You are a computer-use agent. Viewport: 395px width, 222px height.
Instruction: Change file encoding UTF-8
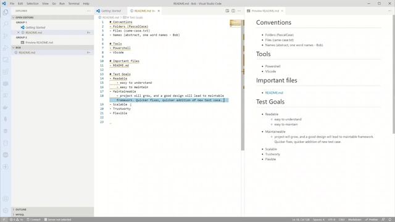[331, 220]
